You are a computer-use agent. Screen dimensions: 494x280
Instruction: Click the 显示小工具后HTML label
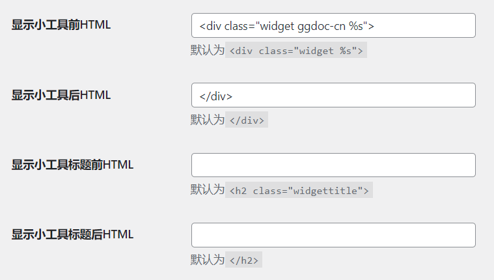tap(61, 95)
